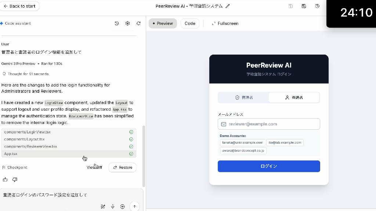Click the add attachment plus icon

point(122,207)
